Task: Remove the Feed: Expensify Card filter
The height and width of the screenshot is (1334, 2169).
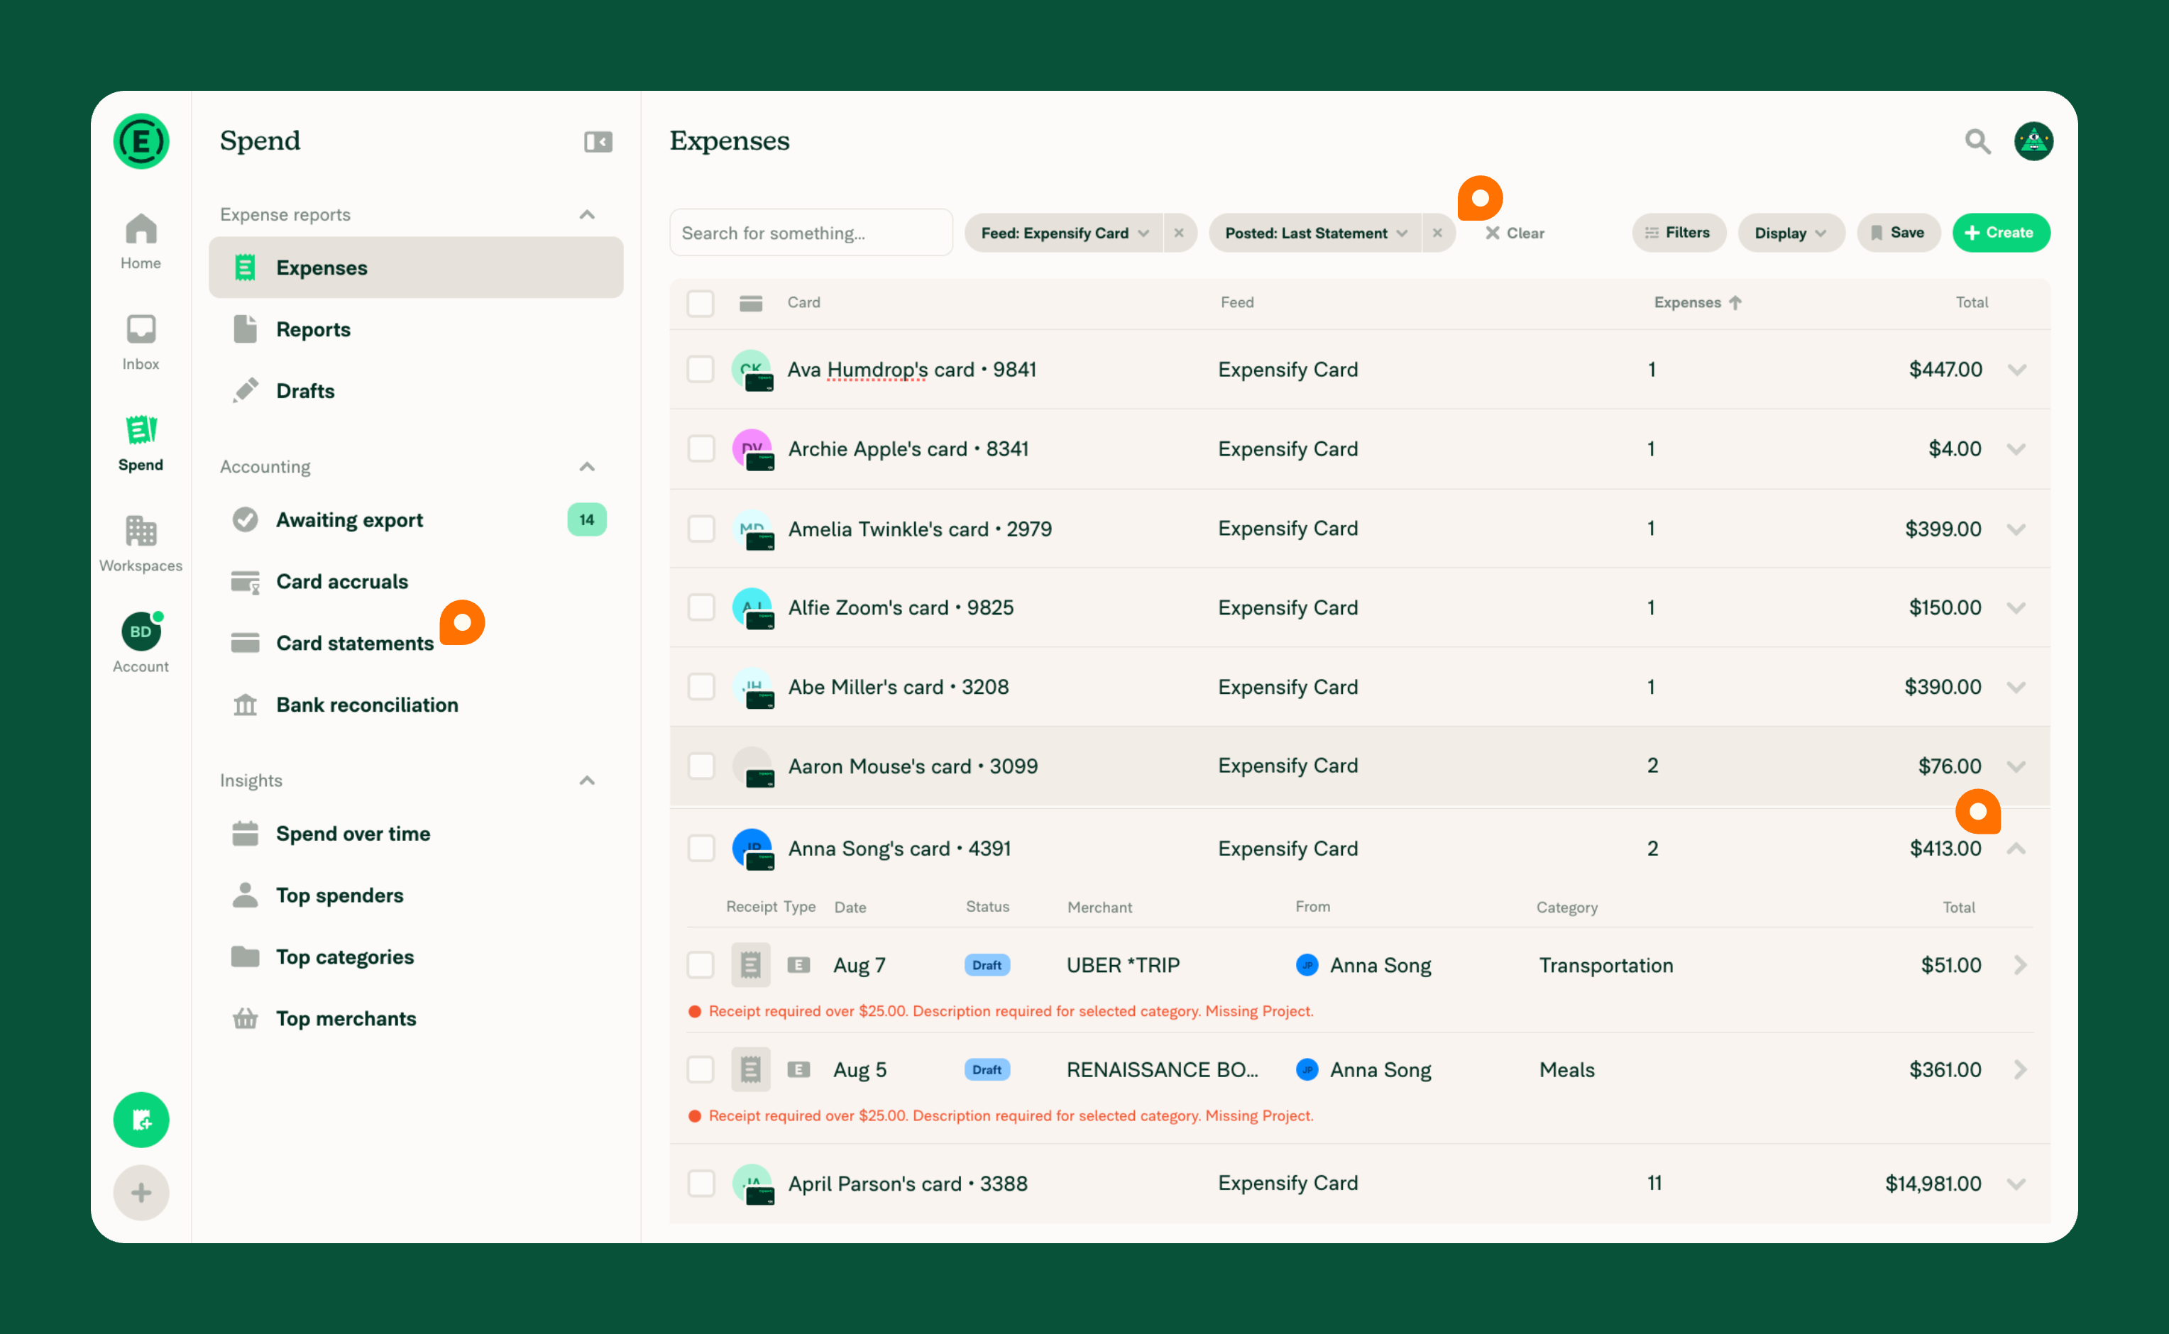Action: [1179, 233]
